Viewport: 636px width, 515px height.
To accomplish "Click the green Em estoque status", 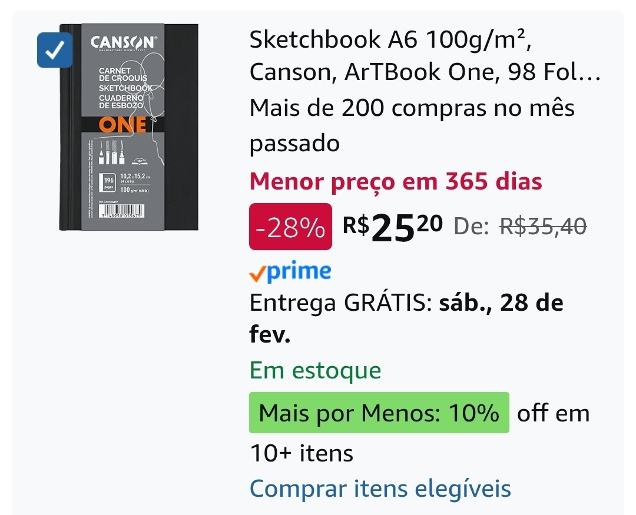I will pos(315,370).
